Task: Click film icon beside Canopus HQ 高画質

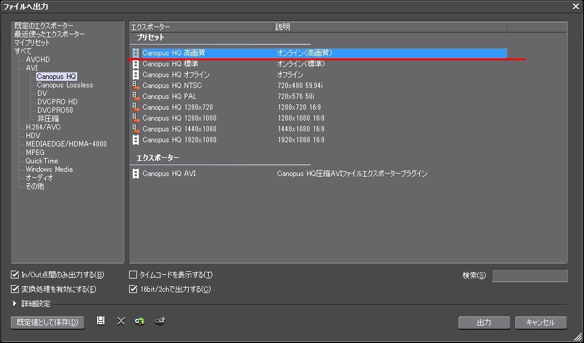Action: point(136,53)
